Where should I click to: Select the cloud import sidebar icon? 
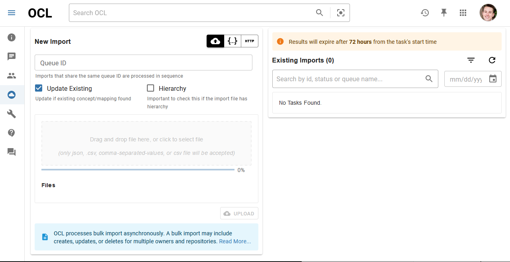[12, 95]
